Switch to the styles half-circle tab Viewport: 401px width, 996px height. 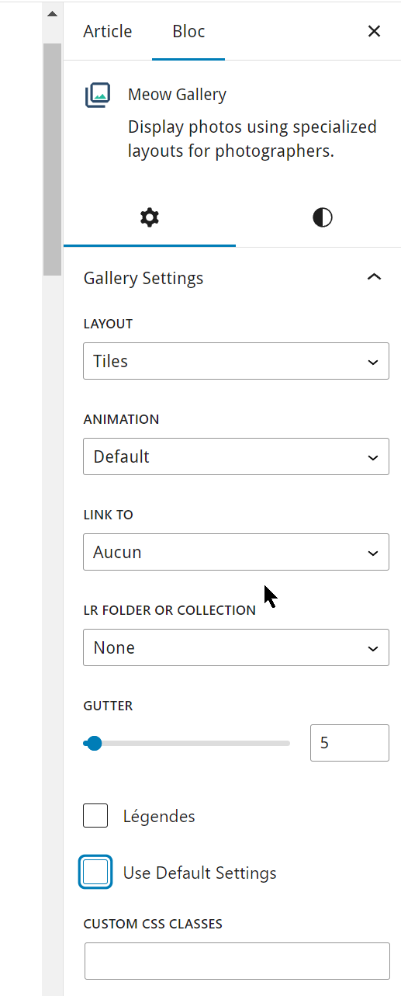tap(323, 218)
